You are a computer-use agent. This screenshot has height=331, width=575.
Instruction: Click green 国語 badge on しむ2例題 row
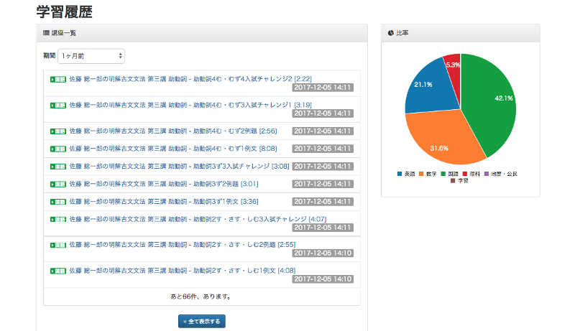58,245
